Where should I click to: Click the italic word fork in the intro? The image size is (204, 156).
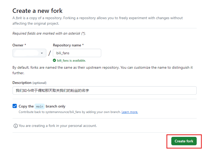19,18
